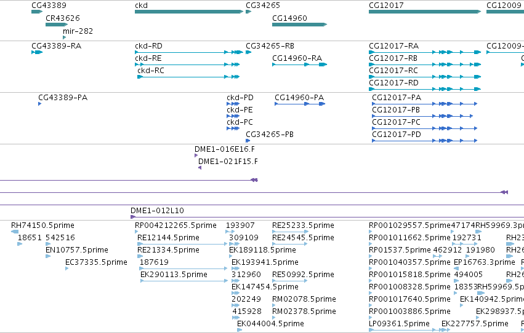Click the CG14960-PA protein label

tap(299, 98)
